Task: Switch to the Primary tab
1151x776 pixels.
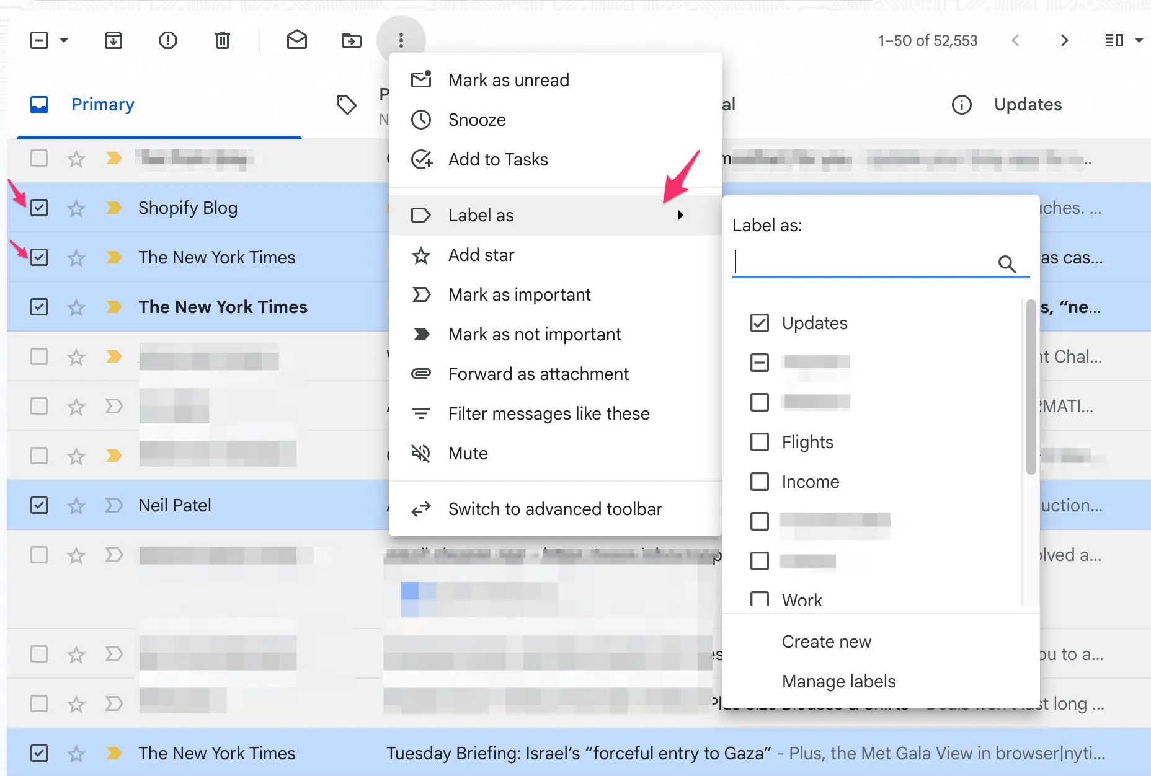Action: click(x=102, y=104)
